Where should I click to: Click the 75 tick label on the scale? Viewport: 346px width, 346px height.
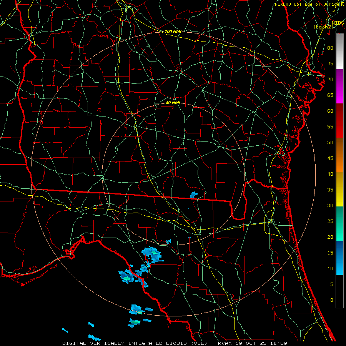[330, 63]
